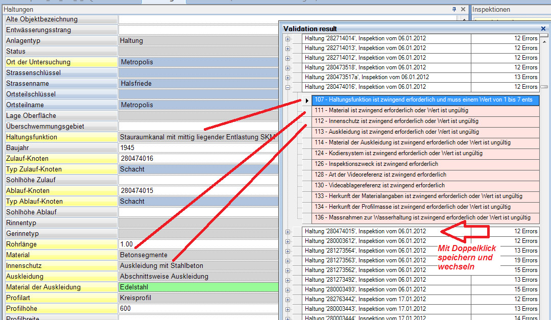Open the Haltungsfunktion value dropdown
Viewport: 551px width, 320px height.
coord(199,137)
